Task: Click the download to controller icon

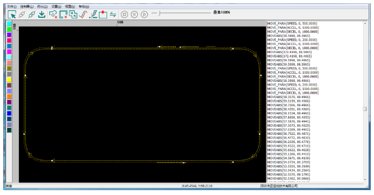Action: [x=42, y=15]
